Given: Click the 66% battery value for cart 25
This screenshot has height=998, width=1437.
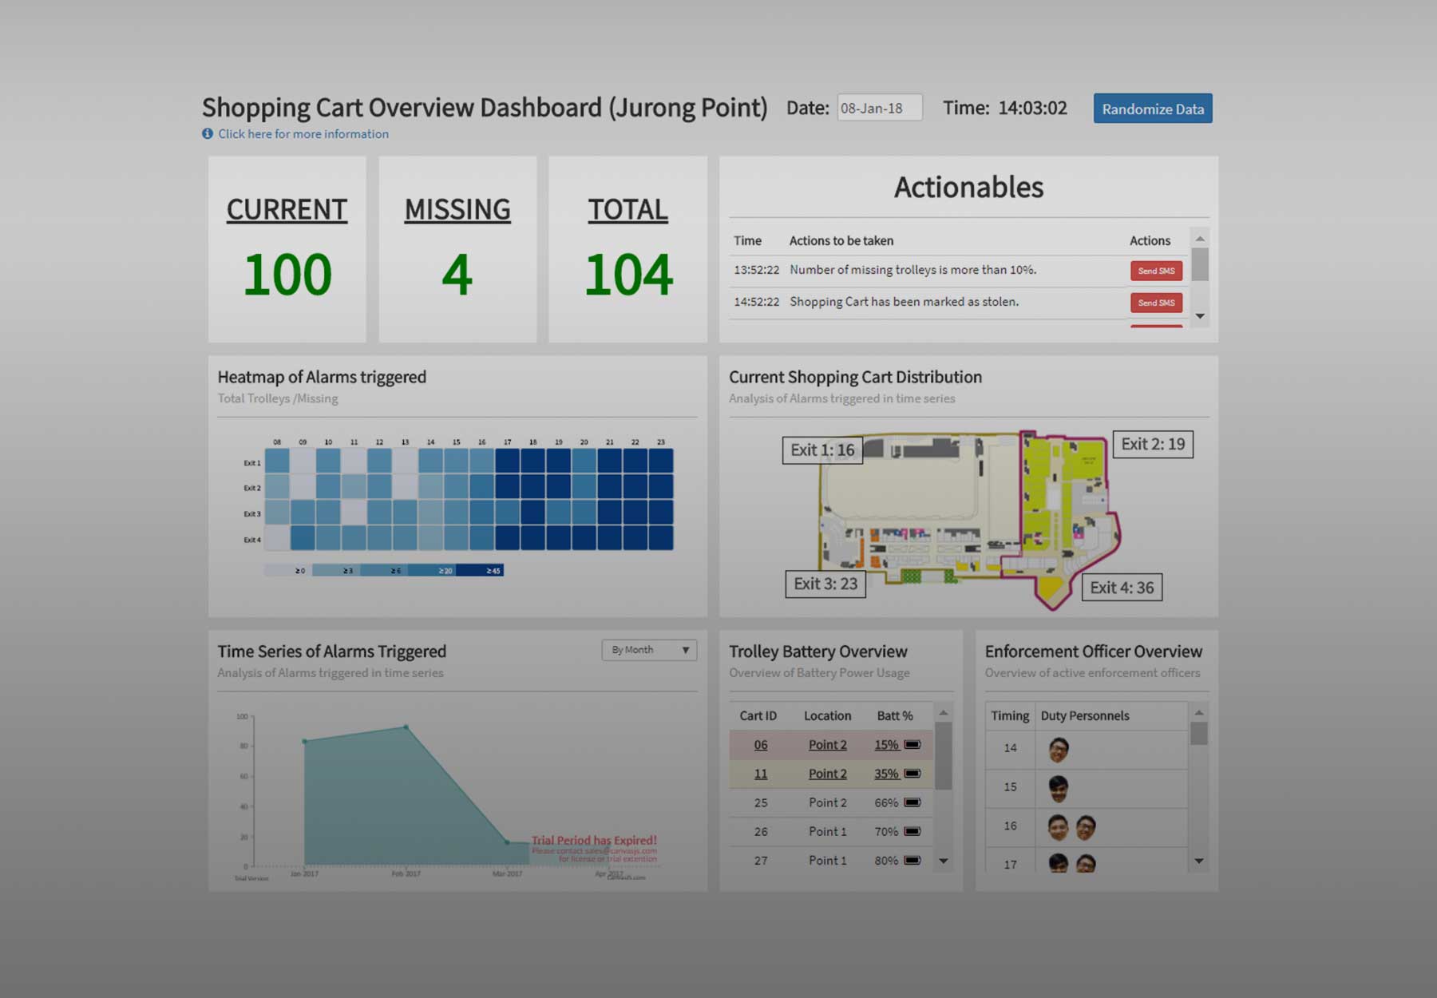Looking at the screenshot, I should [x=886, y=802].
